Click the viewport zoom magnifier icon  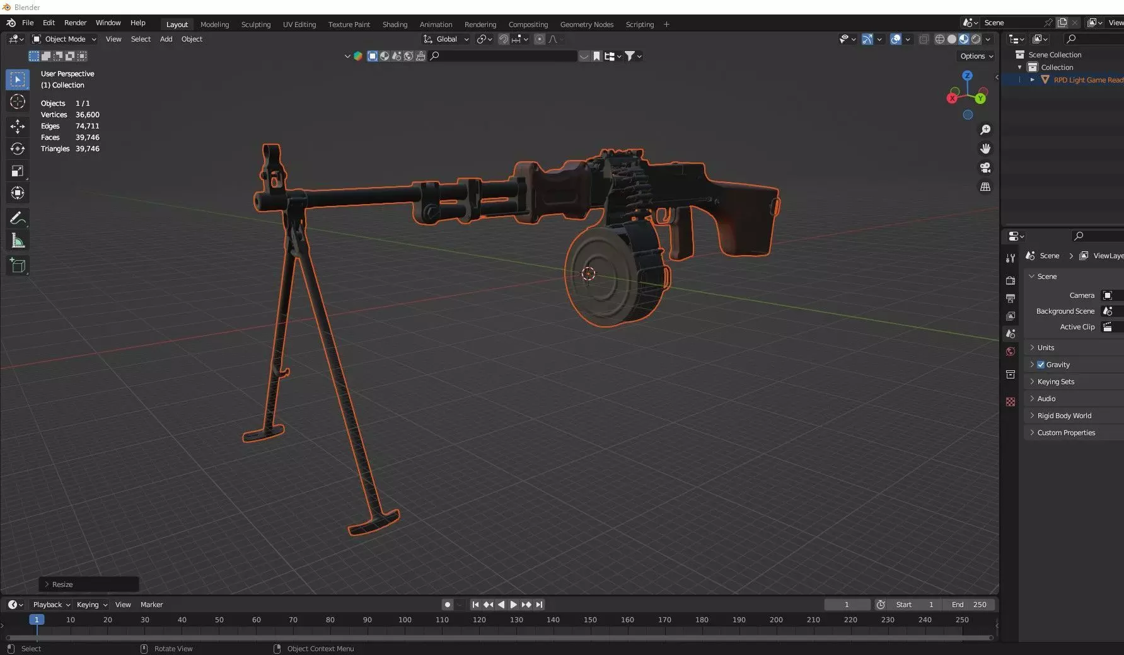pyautogui.click(x=985, y=130)
